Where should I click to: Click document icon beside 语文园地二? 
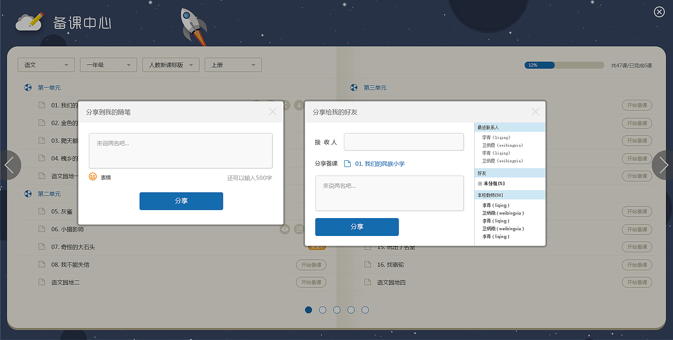point(42,282)
